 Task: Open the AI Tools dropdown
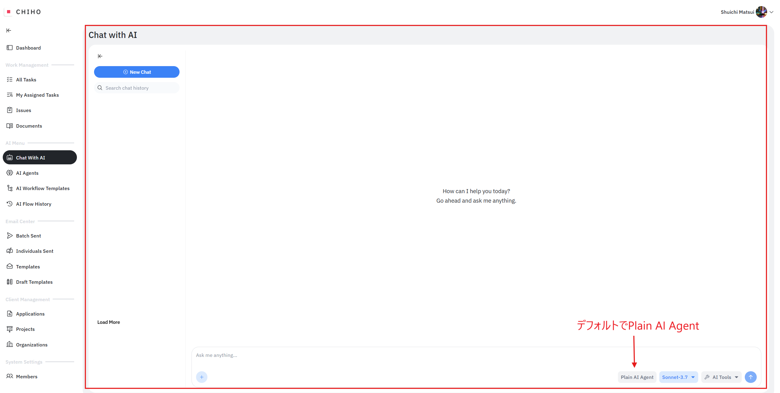[721, 377]
